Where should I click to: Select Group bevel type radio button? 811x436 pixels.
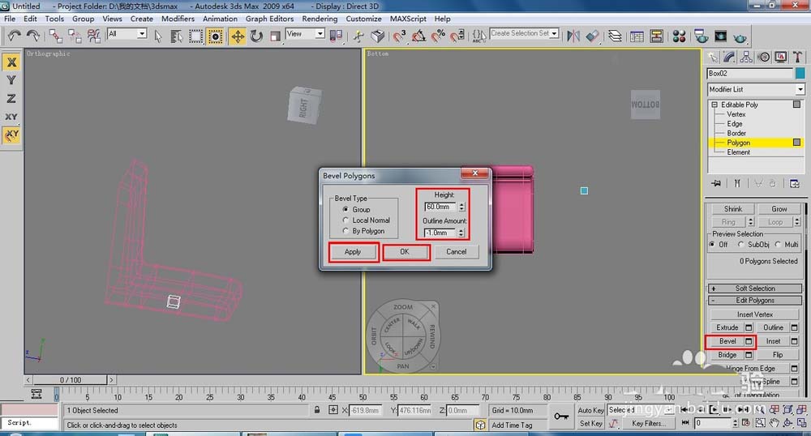[345, 209]
